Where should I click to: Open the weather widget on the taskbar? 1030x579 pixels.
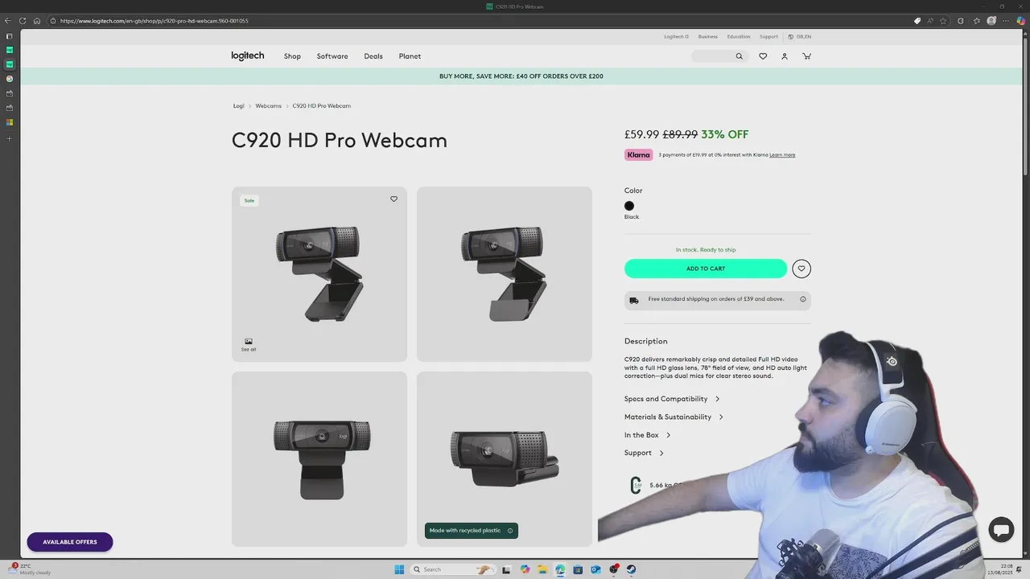click(29, 569)
